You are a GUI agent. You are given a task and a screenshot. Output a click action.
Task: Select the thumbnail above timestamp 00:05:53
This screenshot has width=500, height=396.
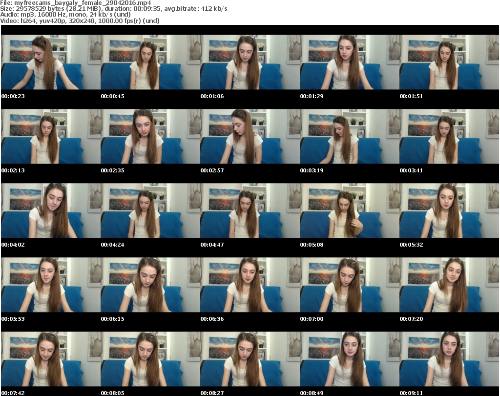coord(51,285)
